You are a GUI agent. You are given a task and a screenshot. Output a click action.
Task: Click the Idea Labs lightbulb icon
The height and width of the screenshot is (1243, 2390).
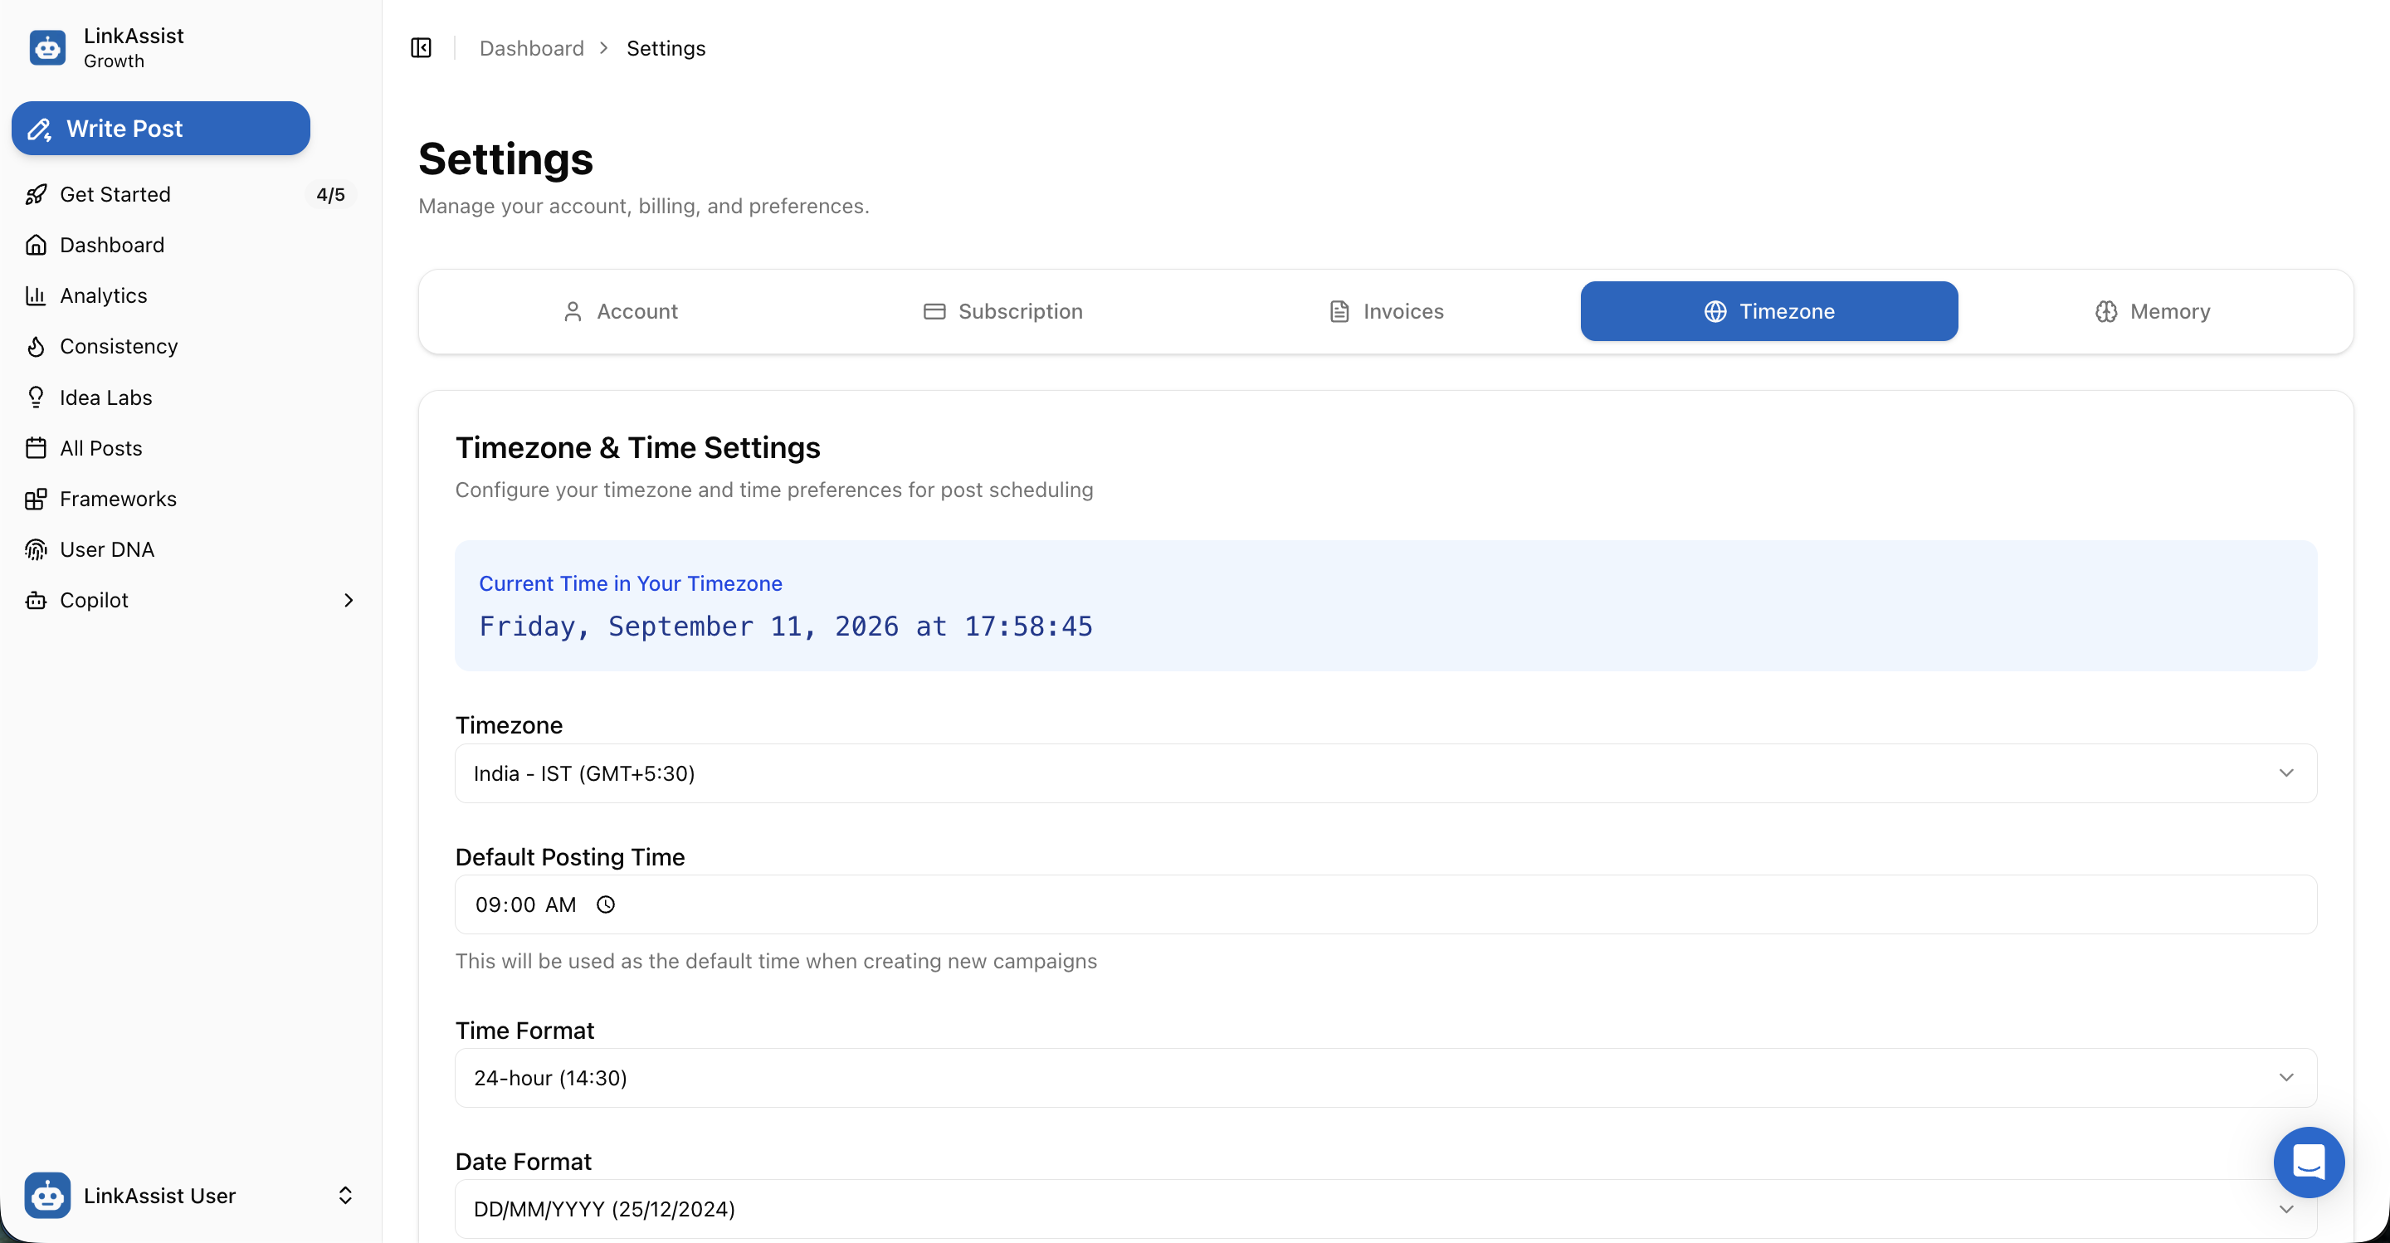pyautogui.click(x=37, y=397)
